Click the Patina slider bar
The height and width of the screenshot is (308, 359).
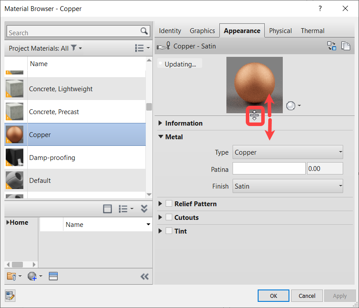[x=269, y=168]
